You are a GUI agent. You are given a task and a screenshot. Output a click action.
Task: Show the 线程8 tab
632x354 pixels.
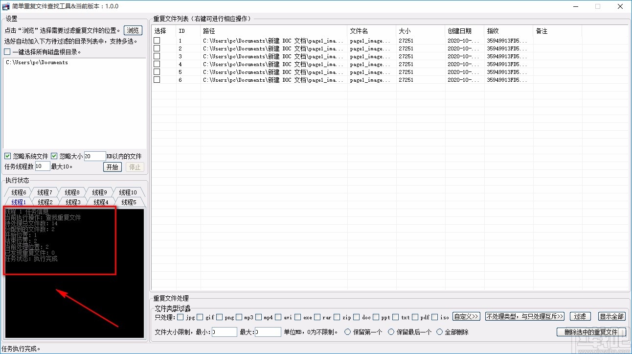coord(72,192)
